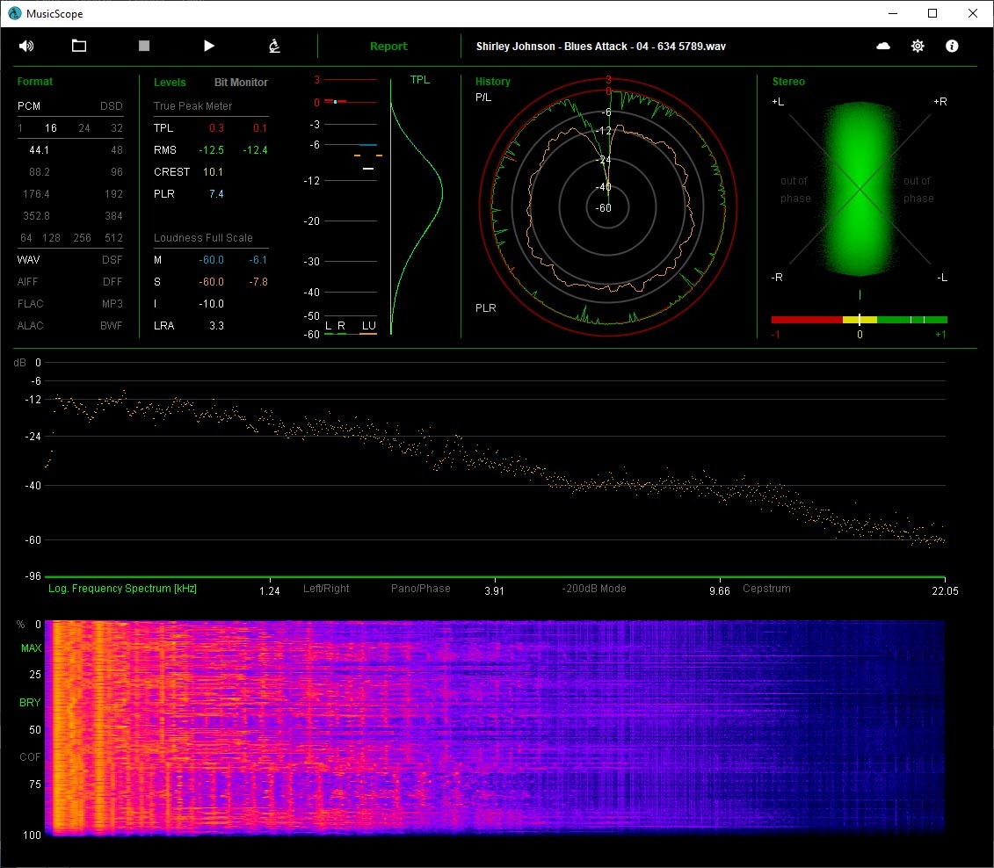Toggle Left/Right spectrum mode
This screenshot has height=868, width=994.
[x=326, y=589]
